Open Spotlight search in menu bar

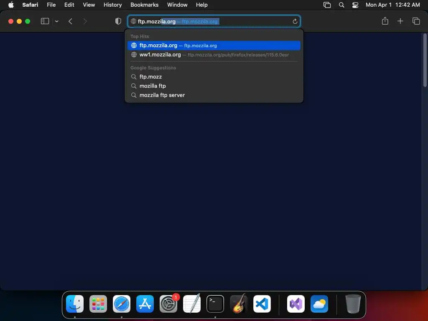[341, 5]
